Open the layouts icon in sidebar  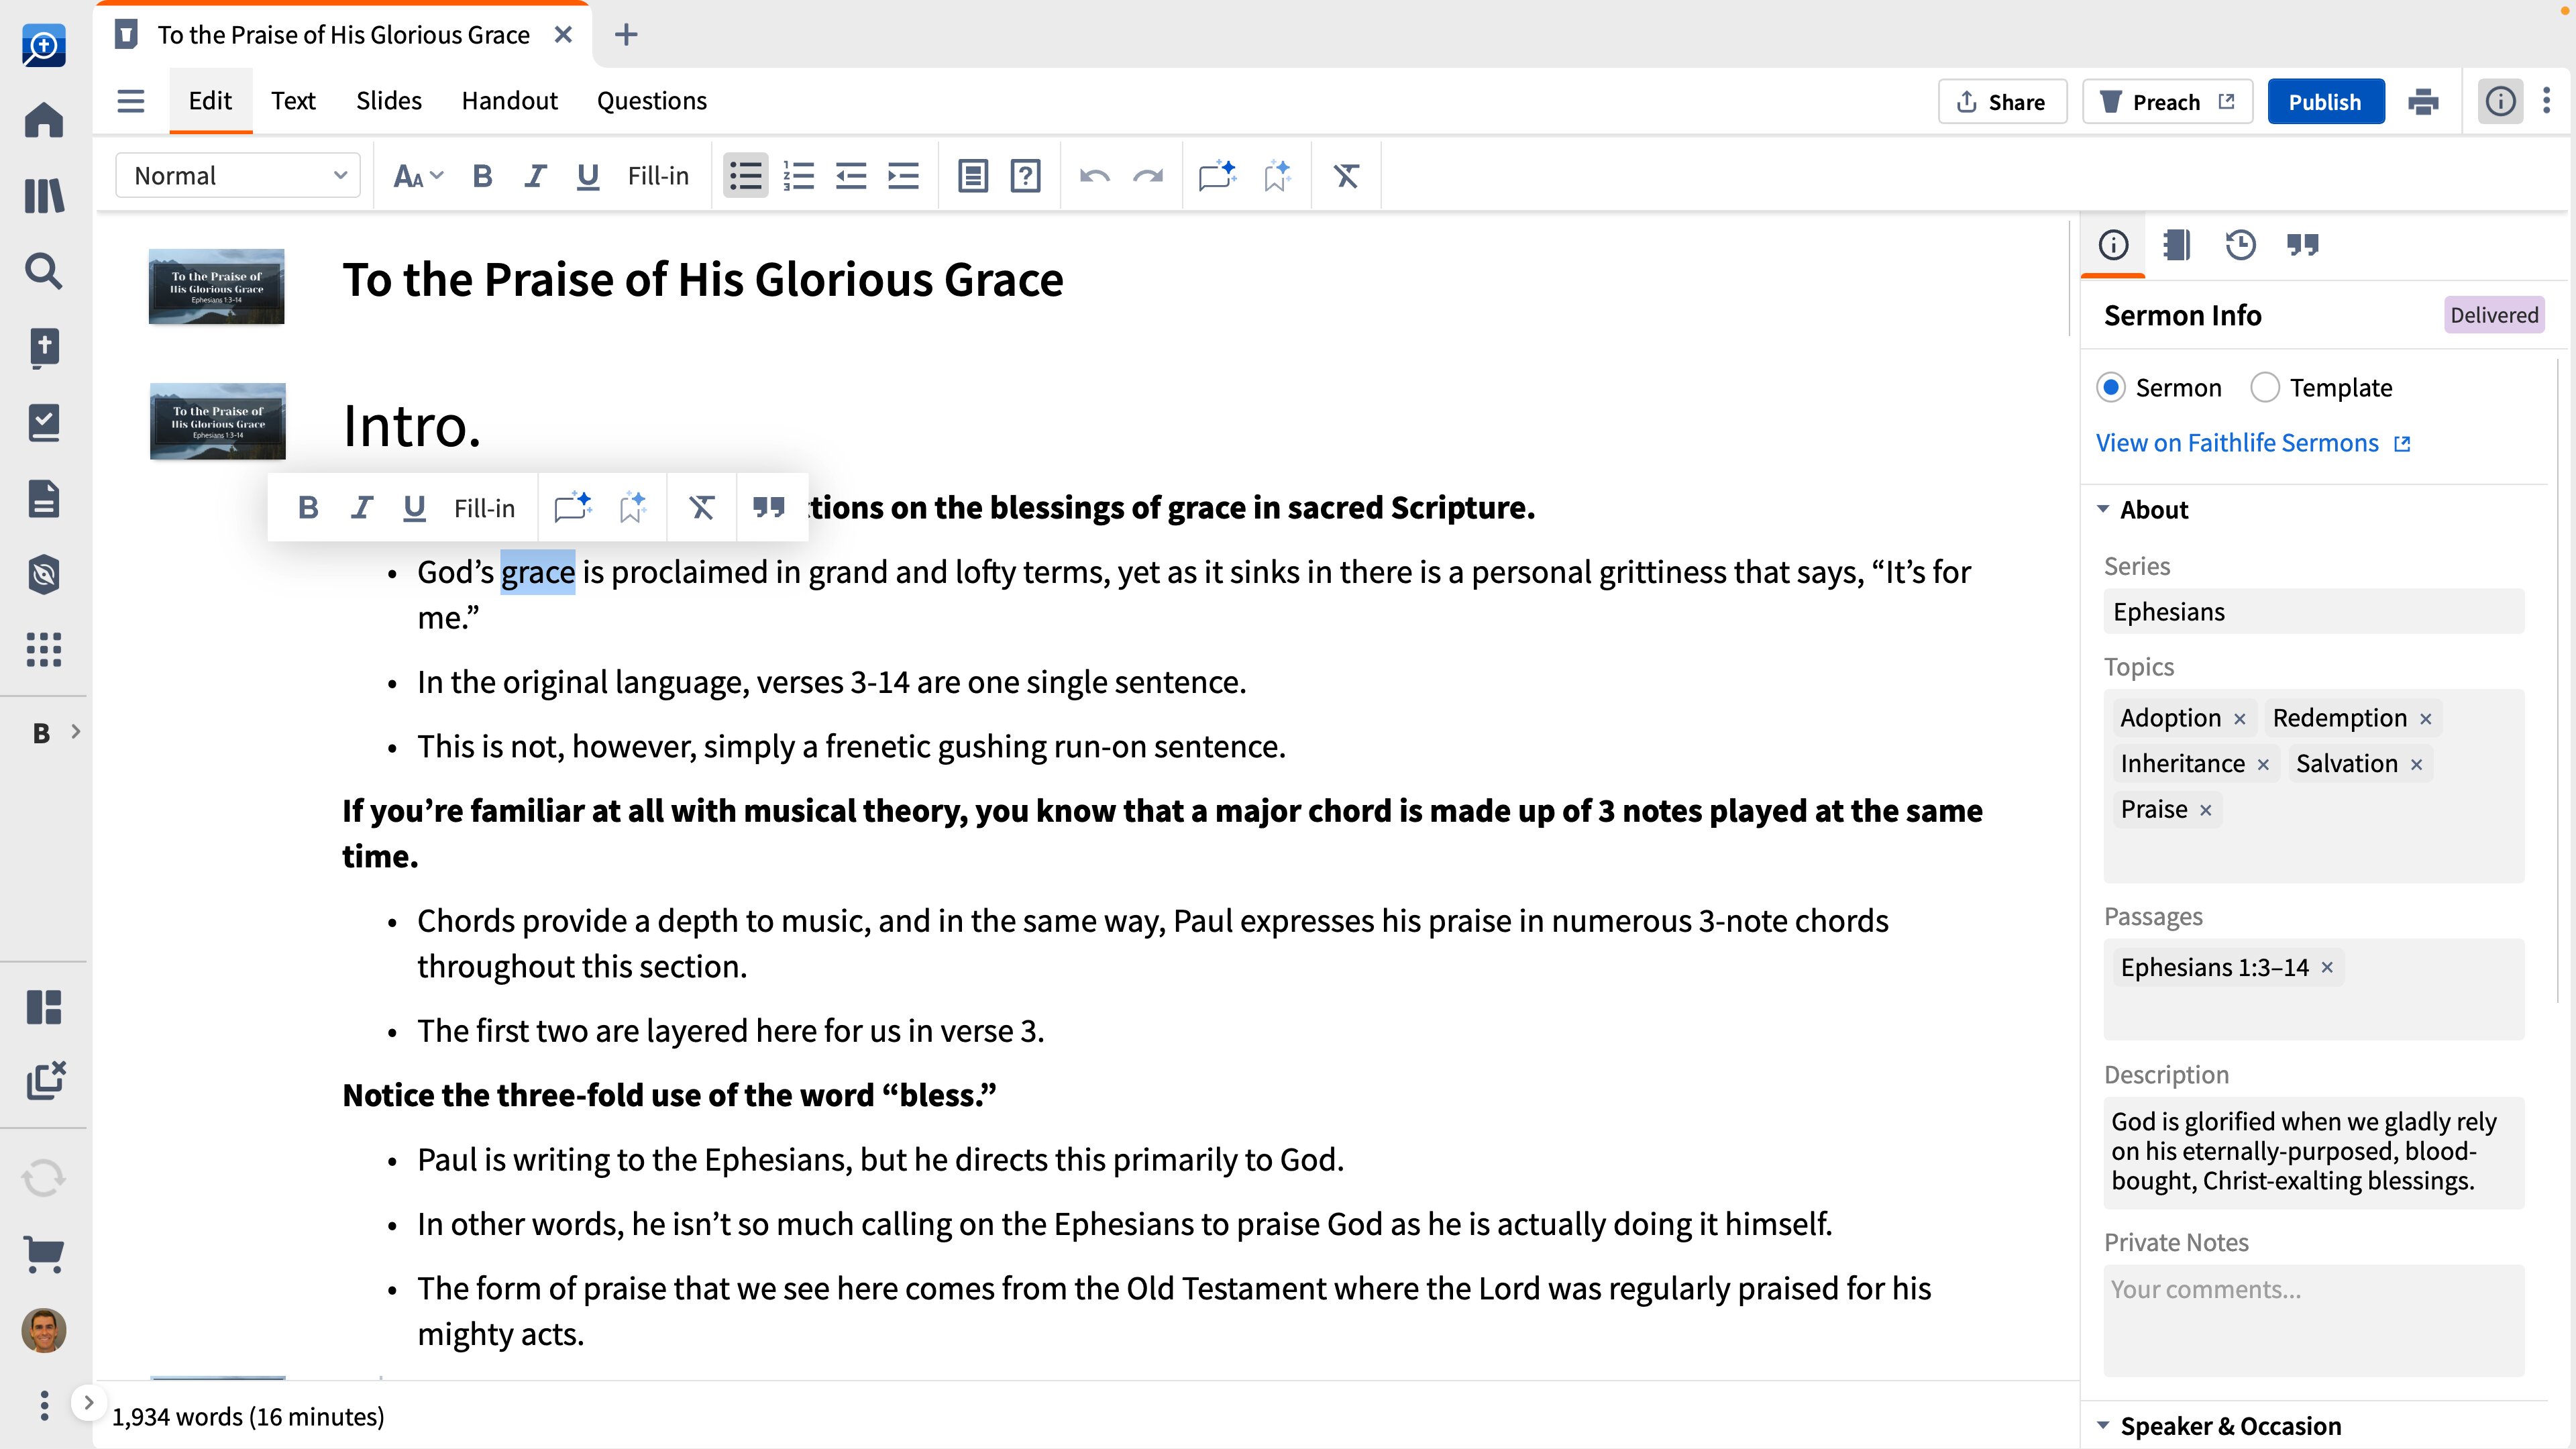coord(43,1007)
